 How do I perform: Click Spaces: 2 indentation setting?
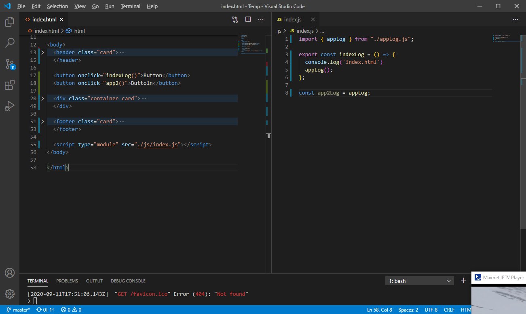point(408,310)
